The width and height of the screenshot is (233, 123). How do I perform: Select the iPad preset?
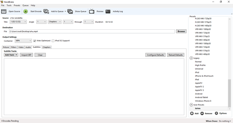[x=197, y=79]
